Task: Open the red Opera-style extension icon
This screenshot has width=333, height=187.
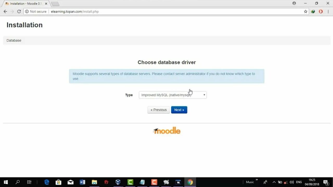Action: (321, 11)
